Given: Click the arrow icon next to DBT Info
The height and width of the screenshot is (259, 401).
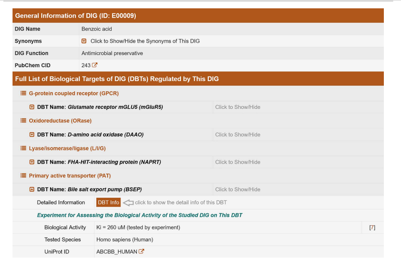Looking at the screenshot, I should point(128,202).
